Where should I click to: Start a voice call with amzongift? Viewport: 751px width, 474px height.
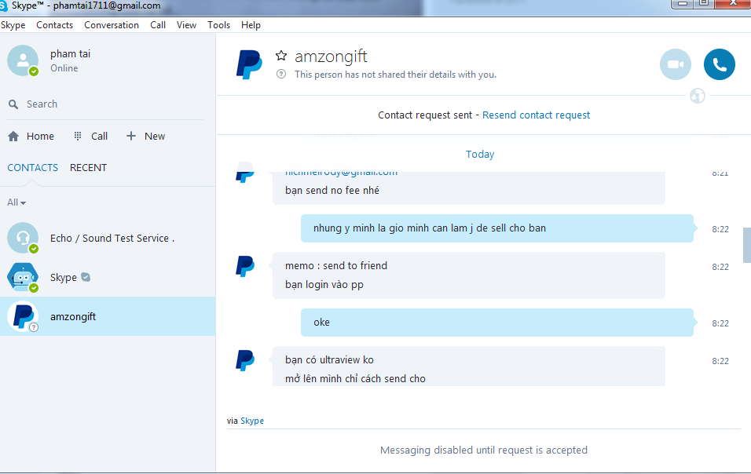(720, 64)
